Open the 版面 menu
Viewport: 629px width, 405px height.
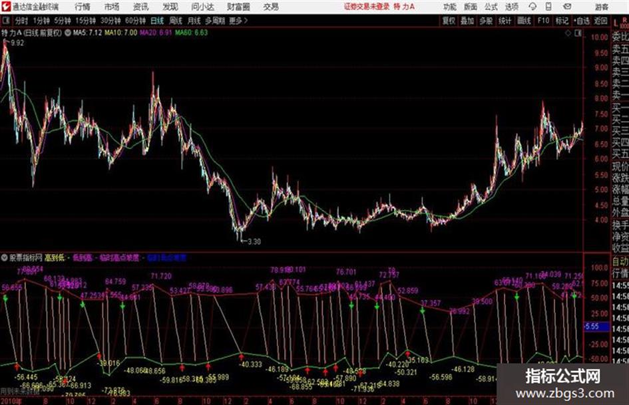(x=470, y=7)
